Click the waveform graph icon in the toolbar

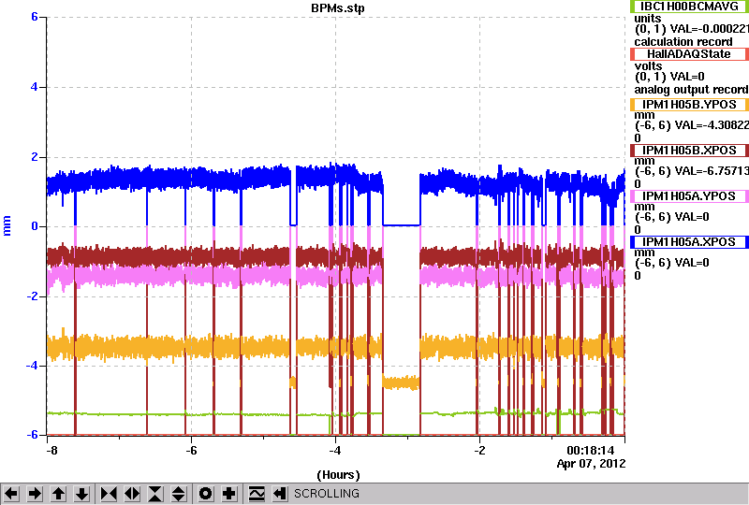tap(257, 494)
